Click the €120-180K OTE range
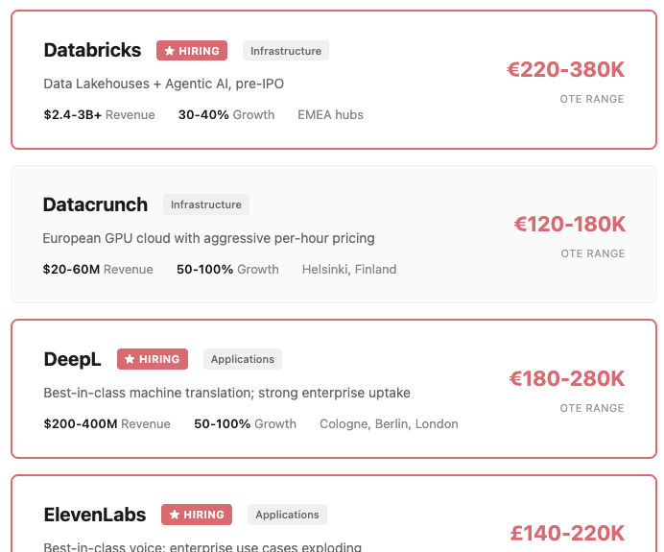This screenshot has height=552, width=664. tap(570, 224)
